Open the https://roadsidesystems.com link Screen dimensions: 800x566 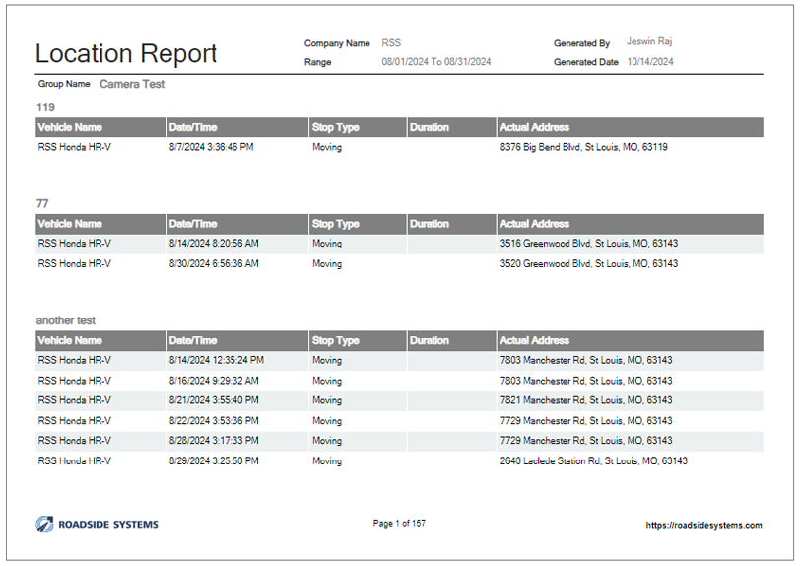click(x=703, y=526)
